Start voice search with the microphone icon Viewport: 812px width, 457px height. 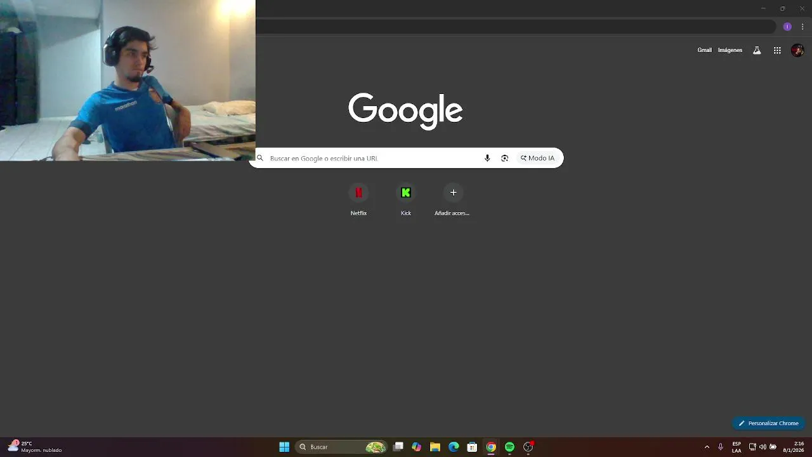tap(487, 158)
